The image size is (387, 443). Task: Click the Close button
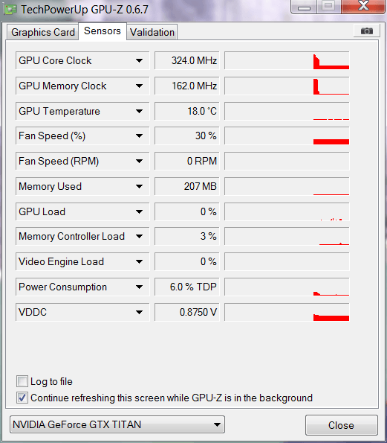click(x=342, y=425)
